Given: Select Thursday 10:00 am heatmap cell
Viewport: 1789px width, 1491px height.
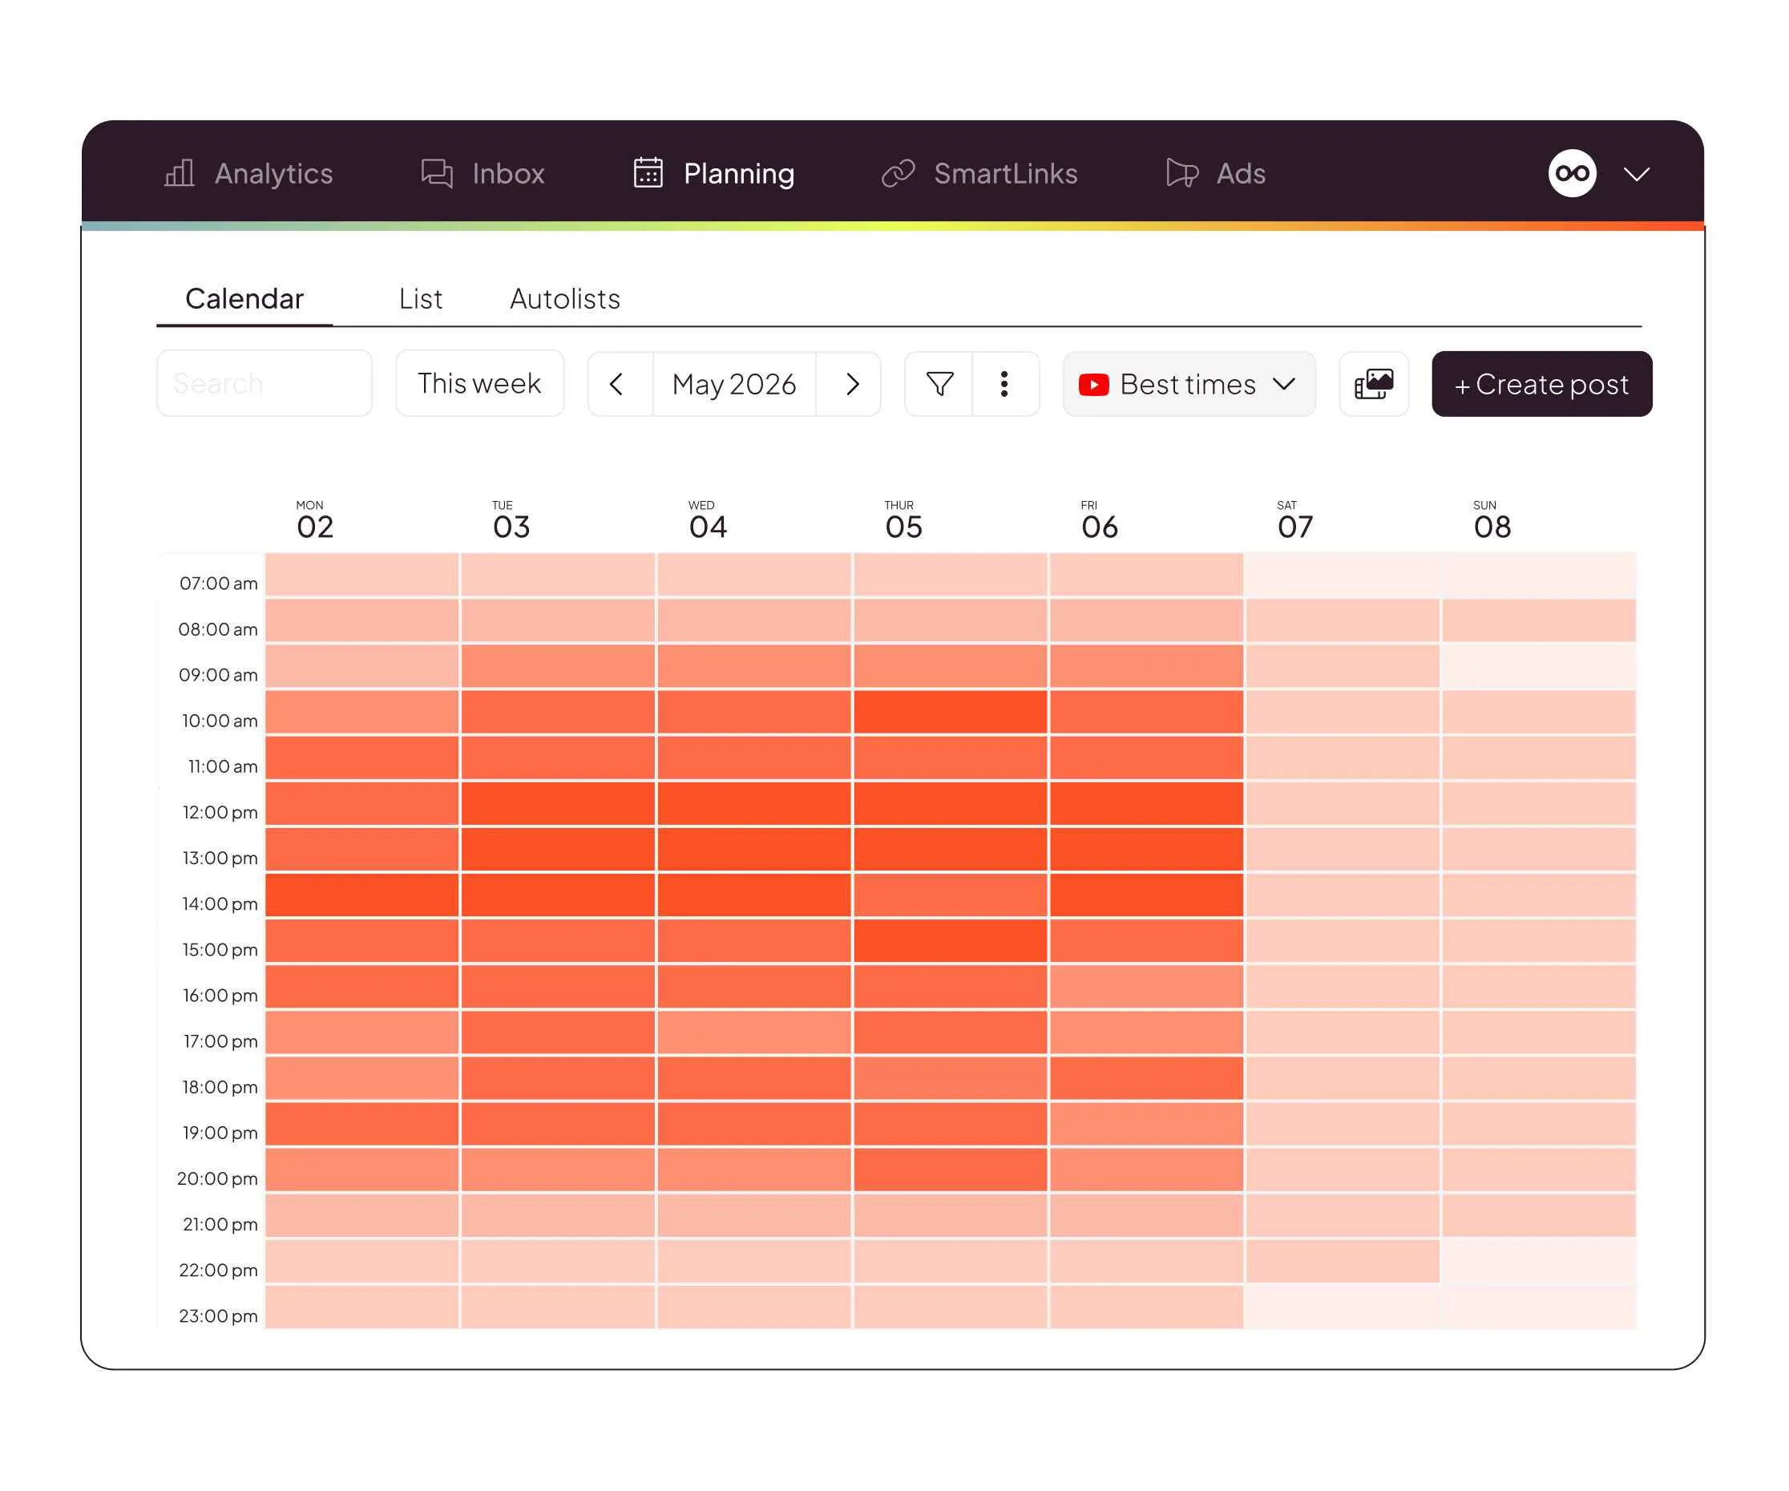Looking at the screenshot, I should [x=951, y=711].
